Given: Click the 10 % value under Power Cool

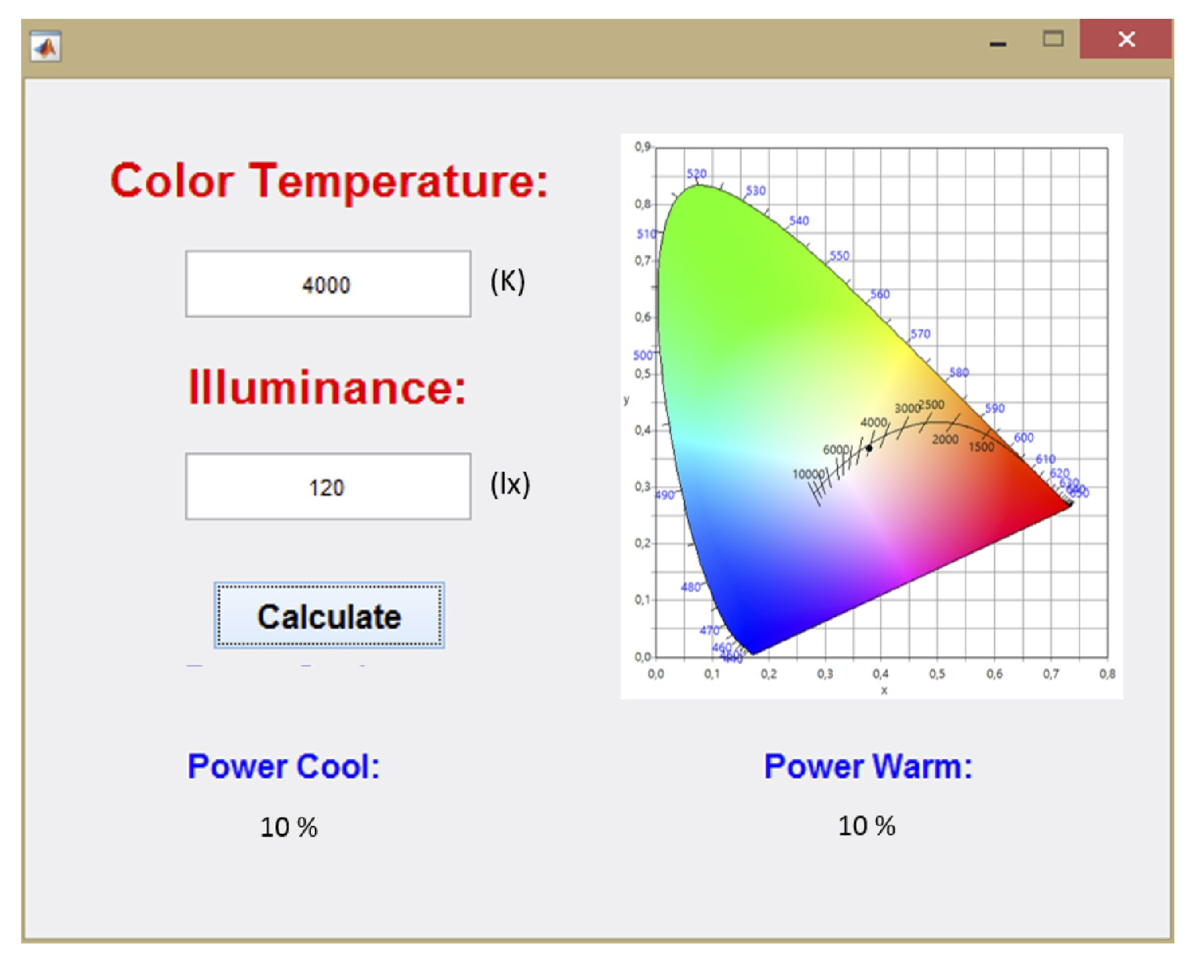Looking at the screenshot, I should pos(289,827).
